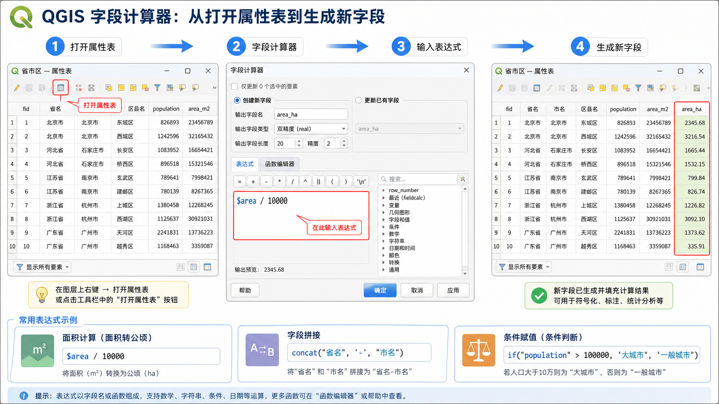Click the 2345.68 cell in area_ha column

tap(691, 123)
